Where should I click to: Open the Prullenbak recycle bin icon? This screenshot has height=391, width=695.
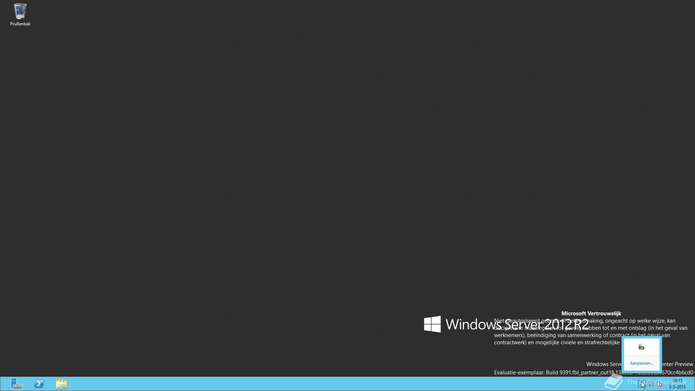pos(20,15)
